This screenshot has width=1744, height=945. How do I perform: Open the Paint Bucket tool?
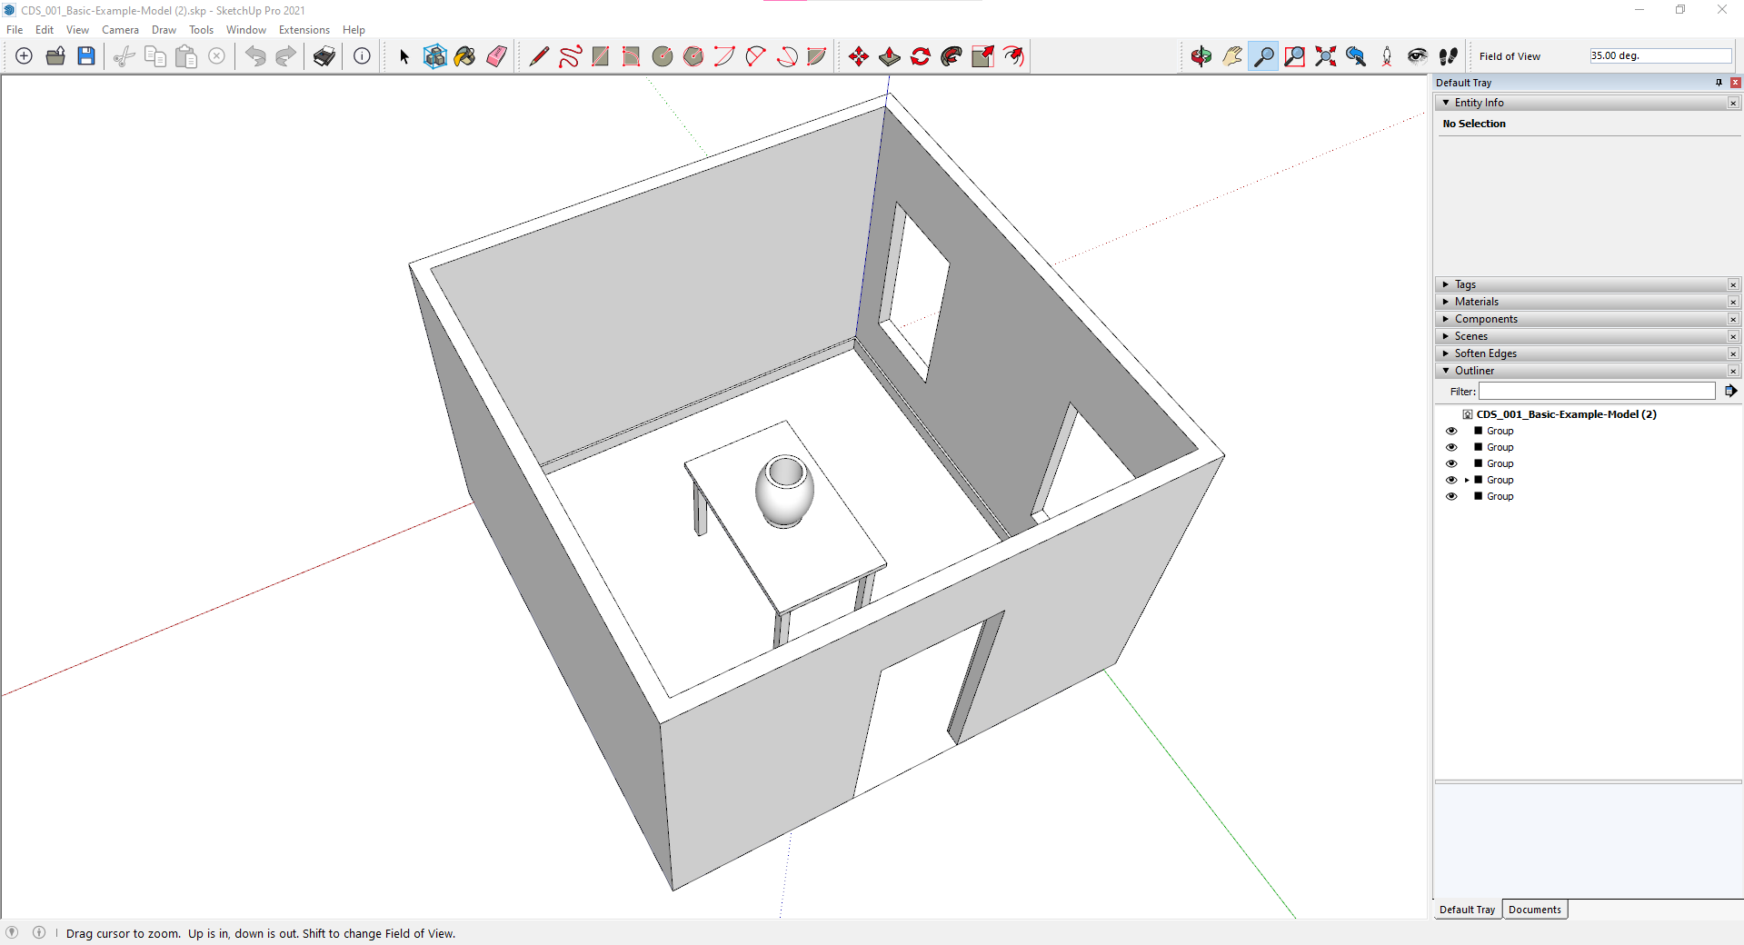point(465,56)
